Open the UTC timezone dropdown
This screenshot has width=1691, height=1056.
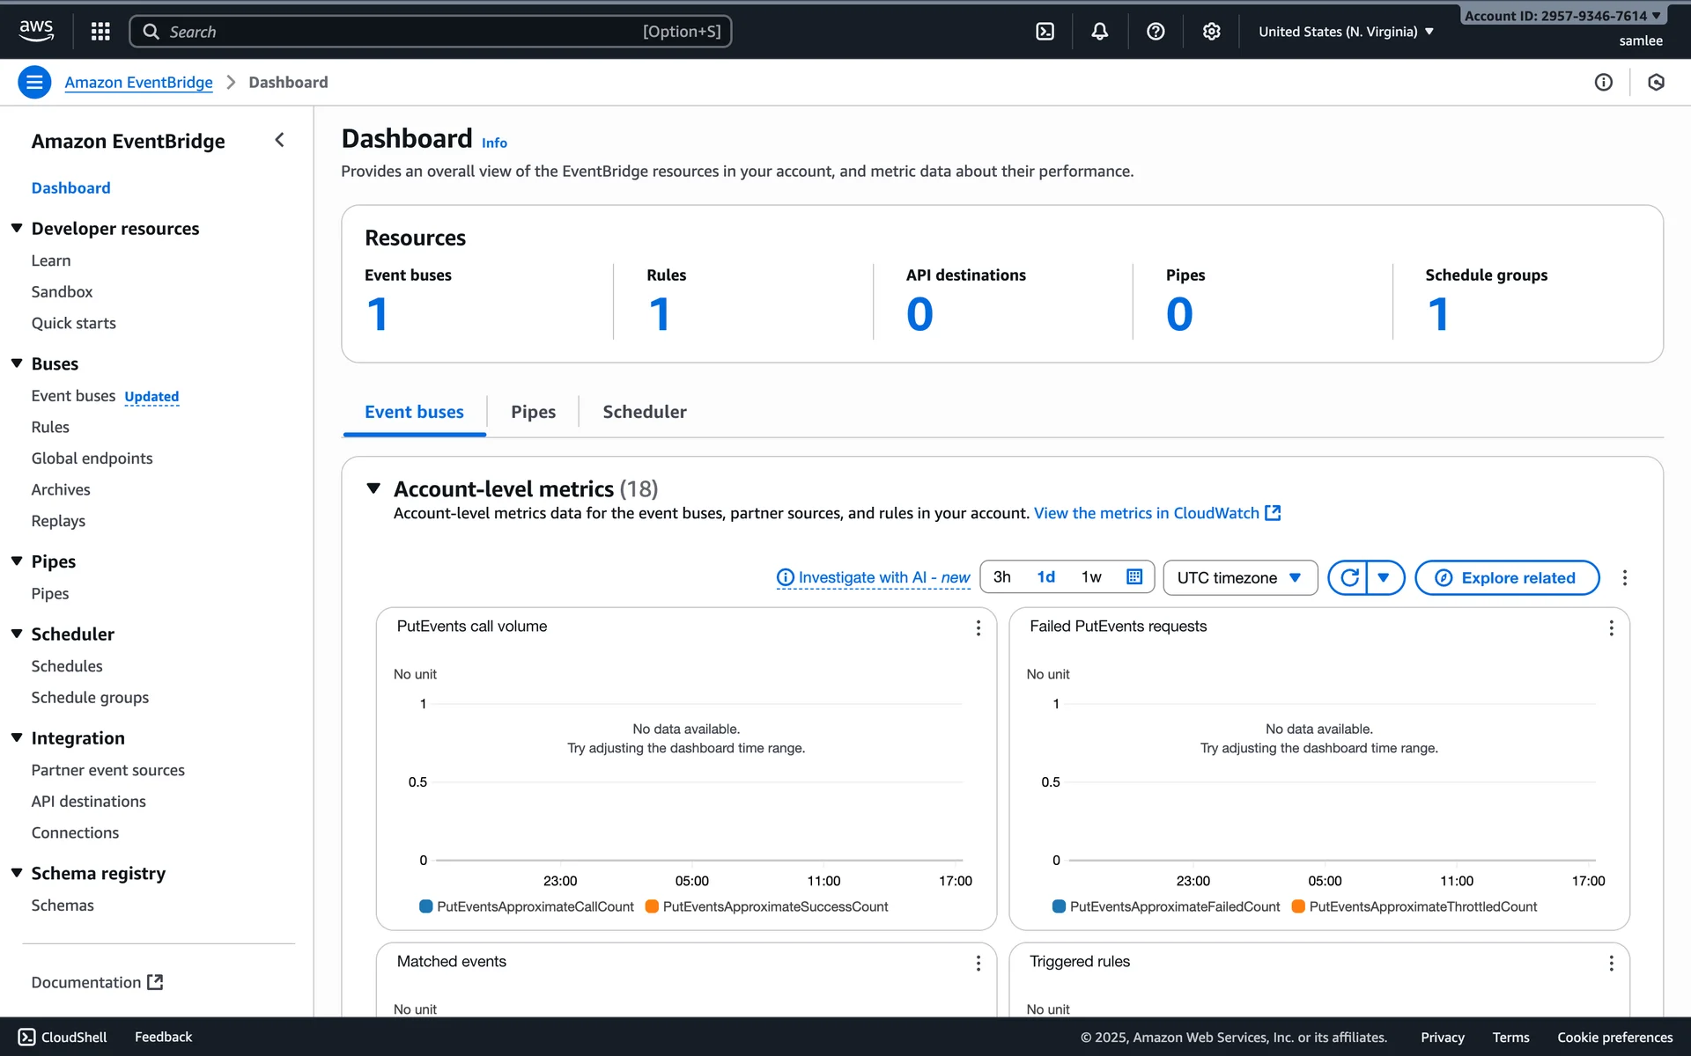pos(1239,577)
